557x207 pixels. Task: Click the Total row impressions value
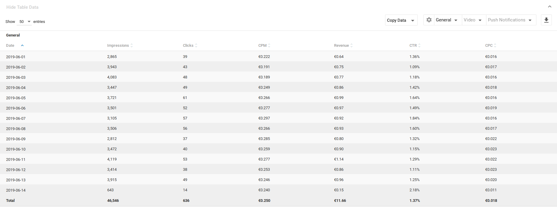click(113, 201)
